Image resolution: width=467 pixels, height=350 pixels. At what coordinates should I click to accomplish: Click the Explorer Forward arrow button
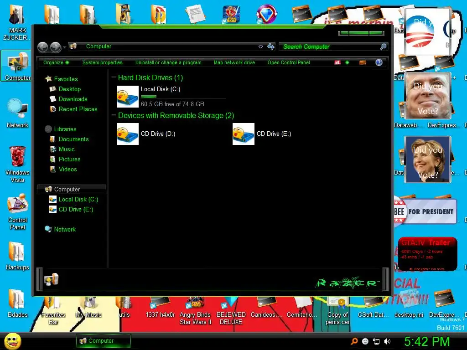click(55, 47)
